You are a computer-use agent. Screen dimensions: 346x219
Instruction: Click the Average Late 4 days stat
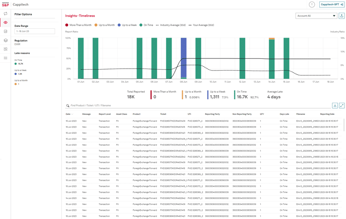275,94
